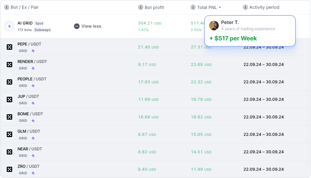Click the Sideways tag beside 172 bots
This screenshot has width=311, height=178.
[x=43, y=30]
